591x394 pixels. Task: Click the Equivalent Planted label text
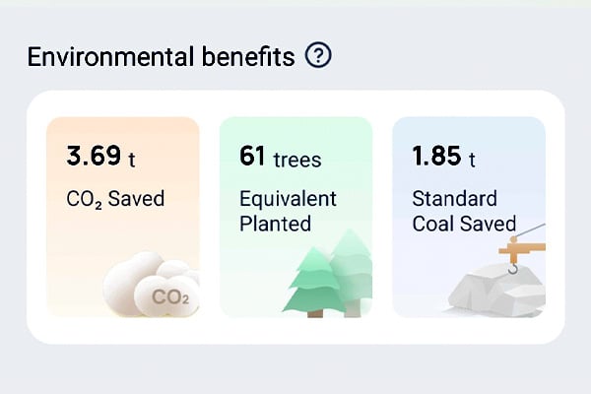(288, 211)
